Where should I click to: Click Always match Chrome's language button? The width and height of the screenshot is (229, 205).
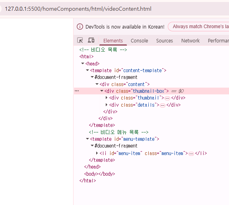(x=199, y=27)
